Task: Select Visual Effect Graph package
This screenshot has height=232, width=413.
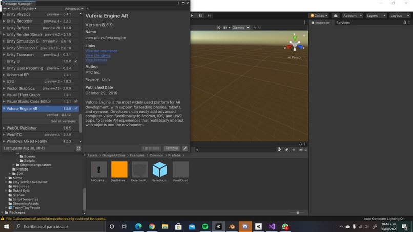Action: [40, 95]
